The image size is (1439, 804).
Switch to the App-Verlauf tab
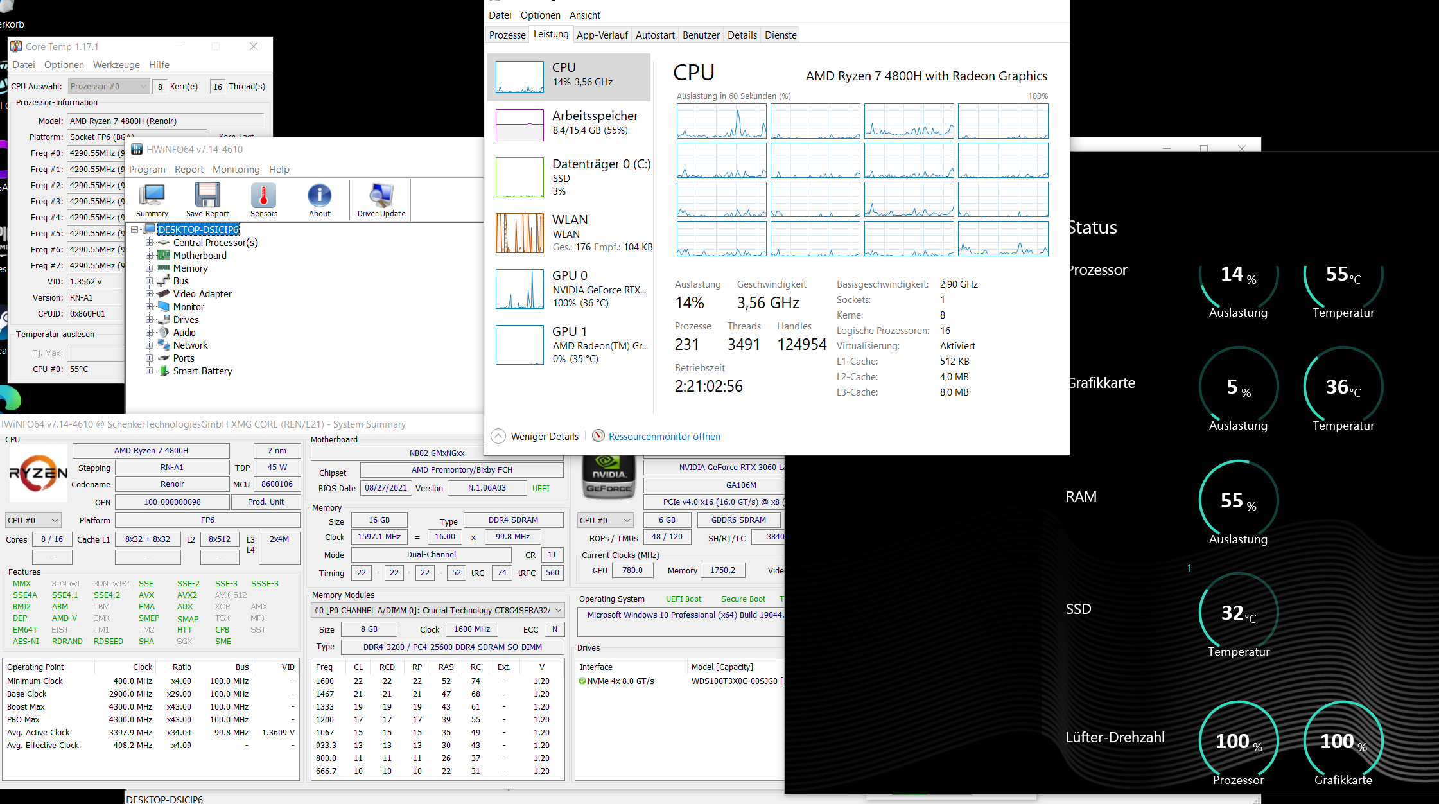(602, 35)
